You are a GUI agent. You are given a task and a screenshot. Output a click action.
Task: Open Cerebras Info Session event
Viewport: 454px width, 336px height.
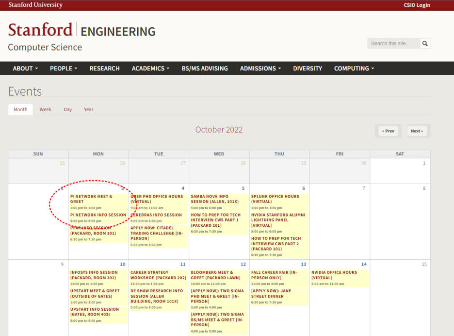coord(156,215)
